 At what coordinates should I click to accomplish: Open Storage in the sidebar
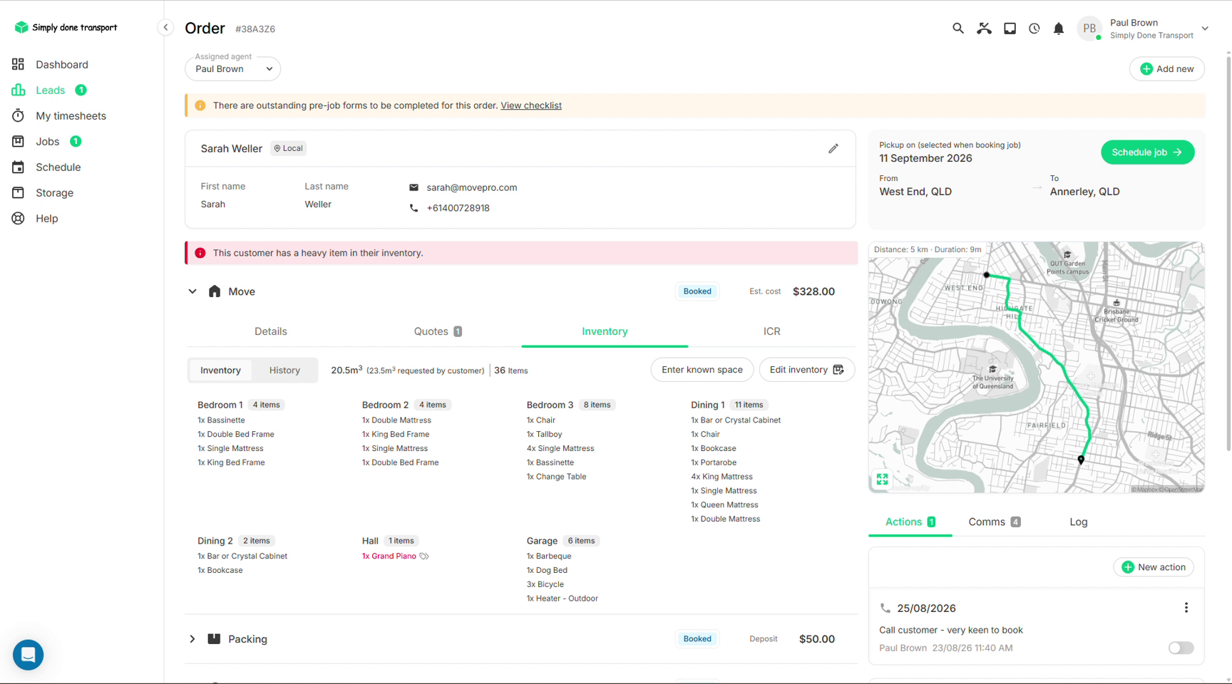[x=54, y=193]
